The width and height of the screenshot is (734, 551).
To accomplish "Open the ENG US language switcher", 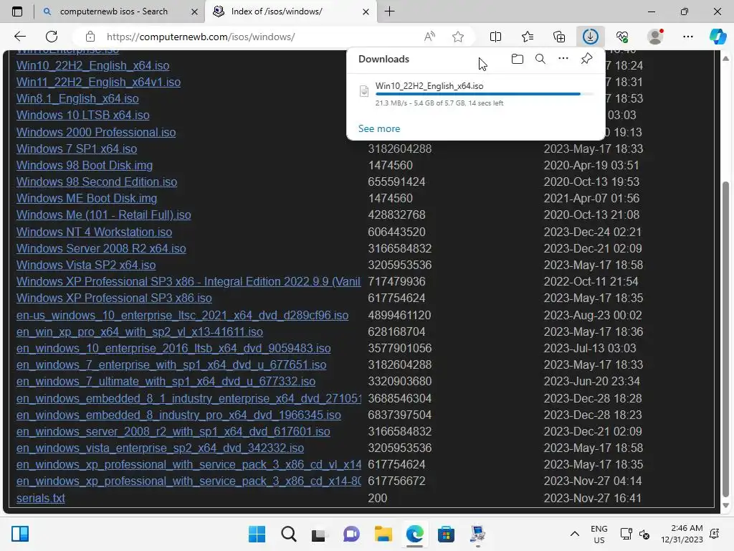I will [599, 534].
